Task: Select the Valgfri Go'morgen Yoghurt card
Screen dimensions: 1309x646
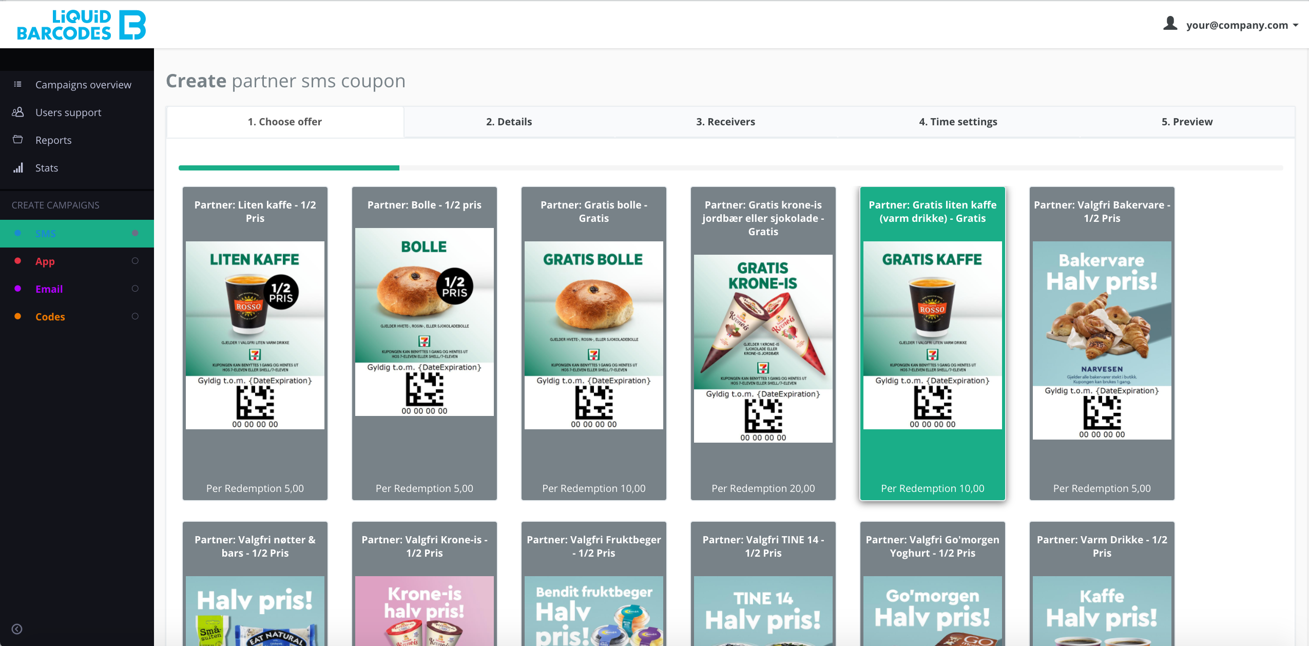Action: click(x=933, y=584)
